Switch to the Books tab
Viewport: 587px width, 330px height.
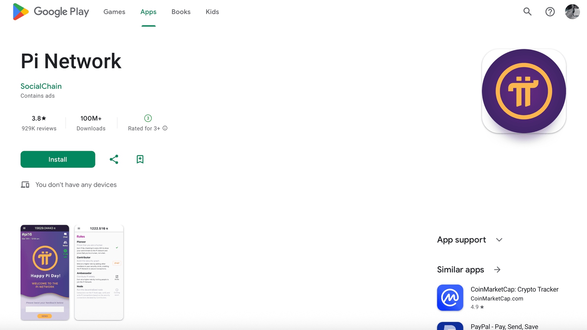point(181,12)
